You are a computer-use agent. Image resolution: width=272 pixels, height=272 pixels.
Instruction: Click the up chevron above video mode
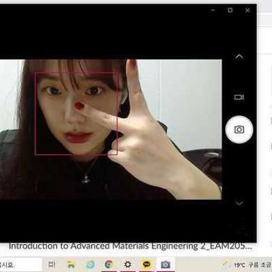tap(239, 56)
